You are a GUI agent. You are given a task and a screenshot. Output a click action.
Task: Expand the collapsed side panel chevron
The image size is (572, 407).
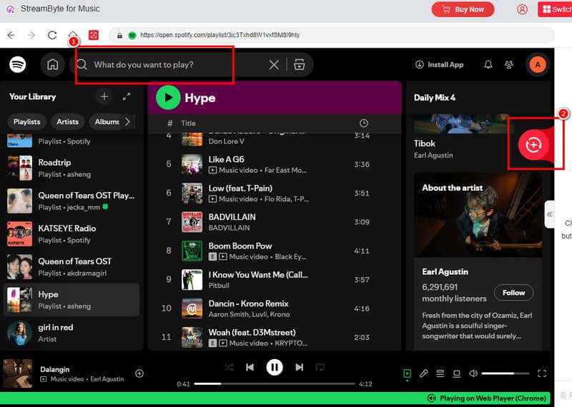549,214
